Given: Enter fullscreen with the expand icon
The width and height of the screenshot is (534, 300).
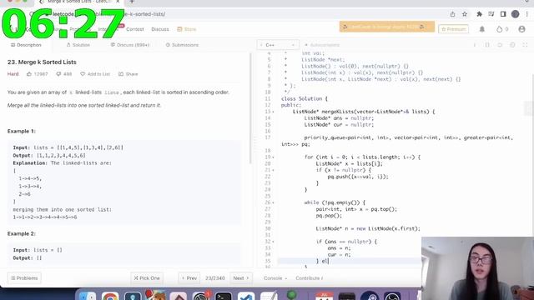Looking at the screenshot, I should point(525,45).
